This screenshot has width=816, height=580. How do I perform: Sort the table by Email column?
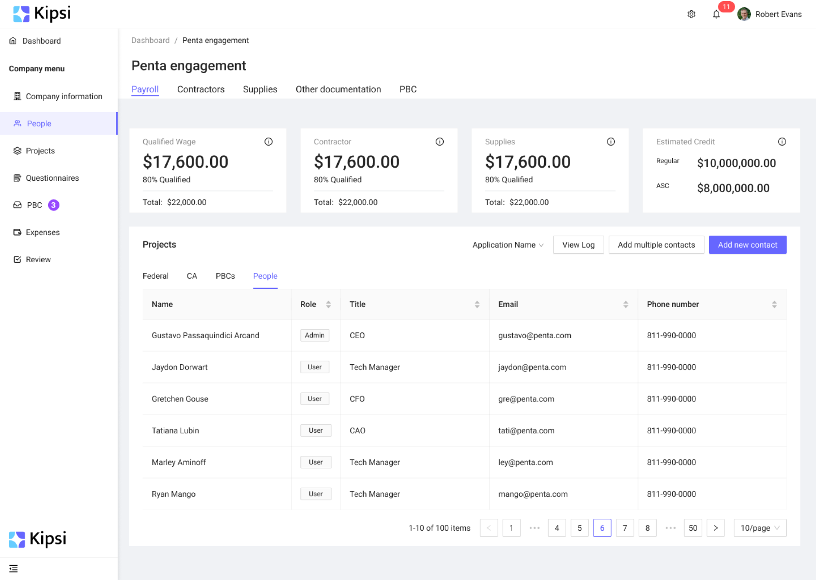(625, 304)
